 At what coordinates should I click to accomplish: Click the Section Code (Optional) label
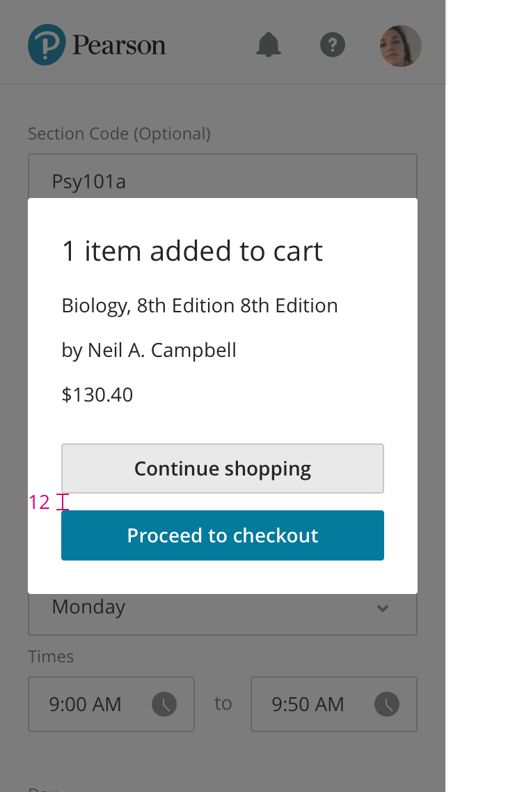click(x=119, y=133)
